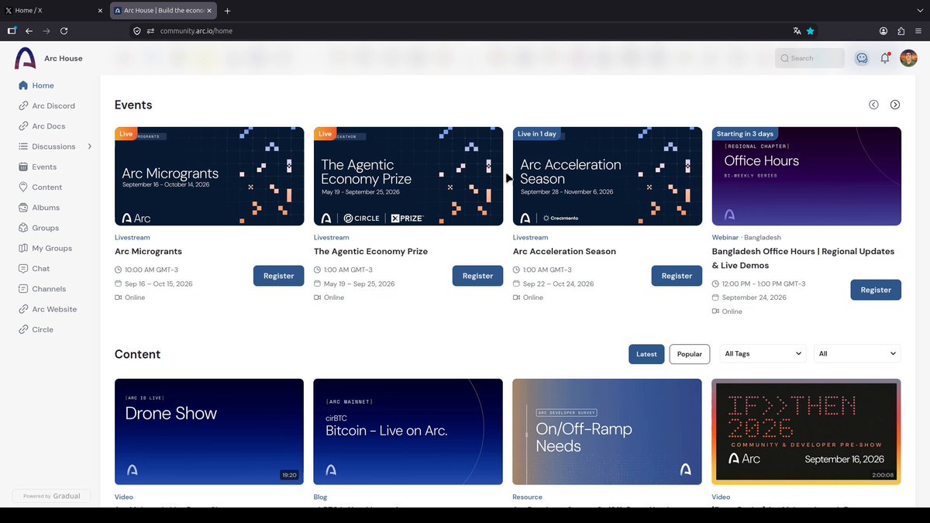Select the Popular content filter
The height and width of the screenshot is (523, 930).
click(690, 354)
